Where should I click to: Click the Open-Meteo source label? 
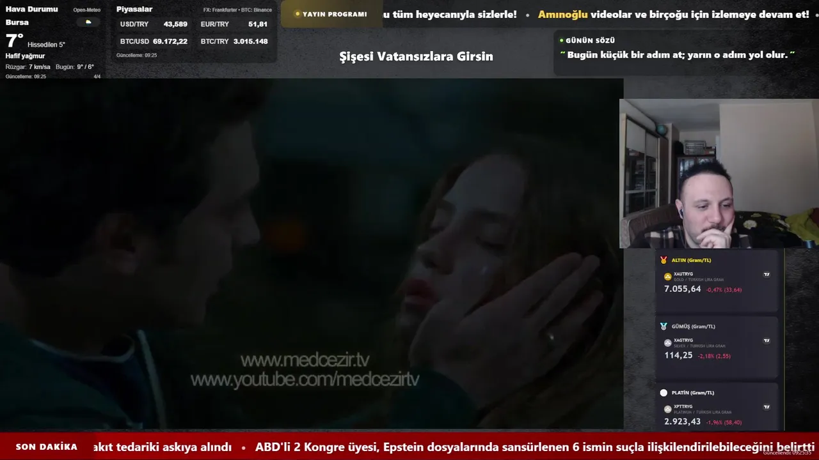pyautogui.click(x=86, y=10)
